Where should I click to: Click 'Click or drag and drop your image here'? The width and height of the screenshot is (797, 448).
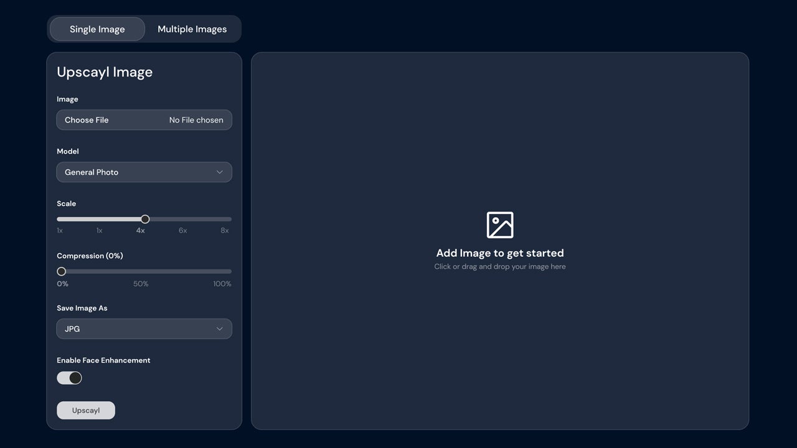coord(500,266)
